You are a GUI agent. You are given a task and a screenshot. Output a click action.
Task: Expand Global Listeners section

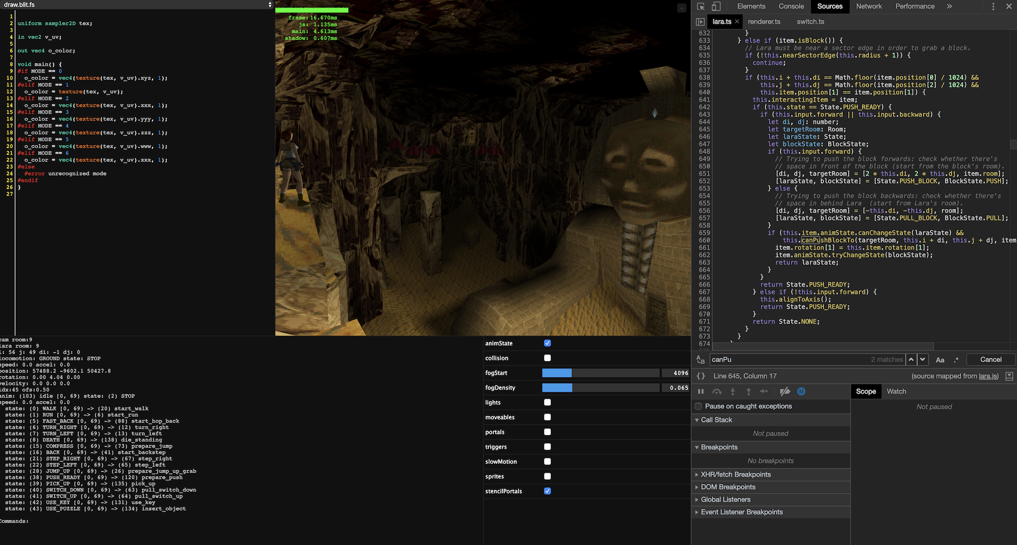pyautogui.click(x=771, y=499)
